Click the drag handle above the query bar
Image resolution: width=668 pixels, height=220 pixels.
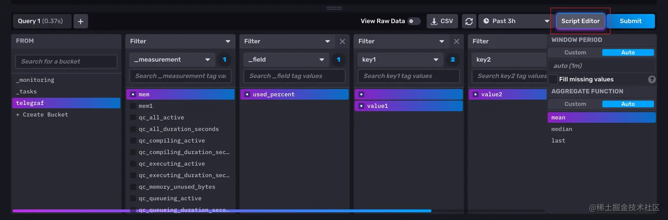[334, 8]
